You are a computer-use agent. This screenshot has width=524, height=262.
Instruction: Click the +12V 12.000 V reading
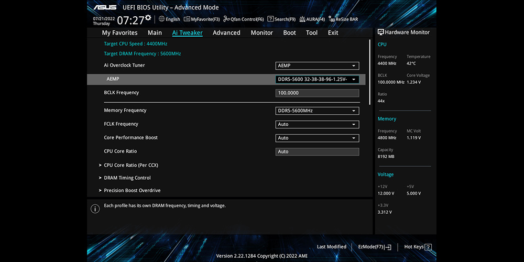click(x=386, y=193)
